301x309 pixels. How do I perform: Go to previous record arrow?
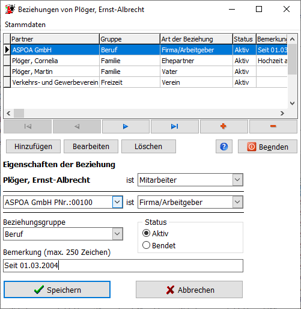coord(77,126)
